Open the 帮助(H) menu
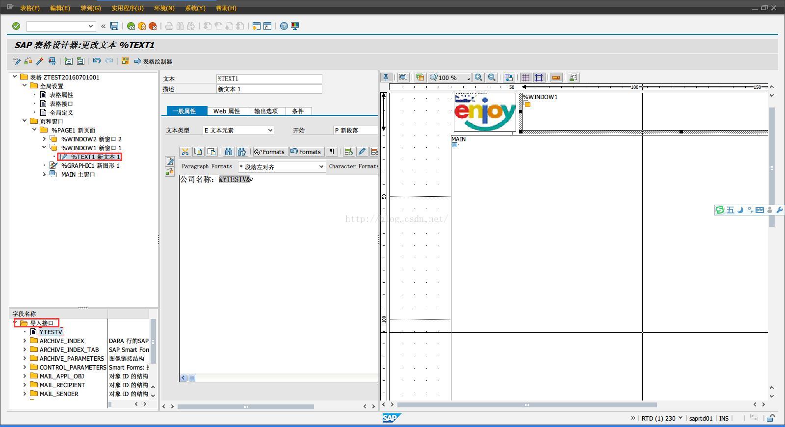Screen dimensions: 785x427 pos(226,8)
